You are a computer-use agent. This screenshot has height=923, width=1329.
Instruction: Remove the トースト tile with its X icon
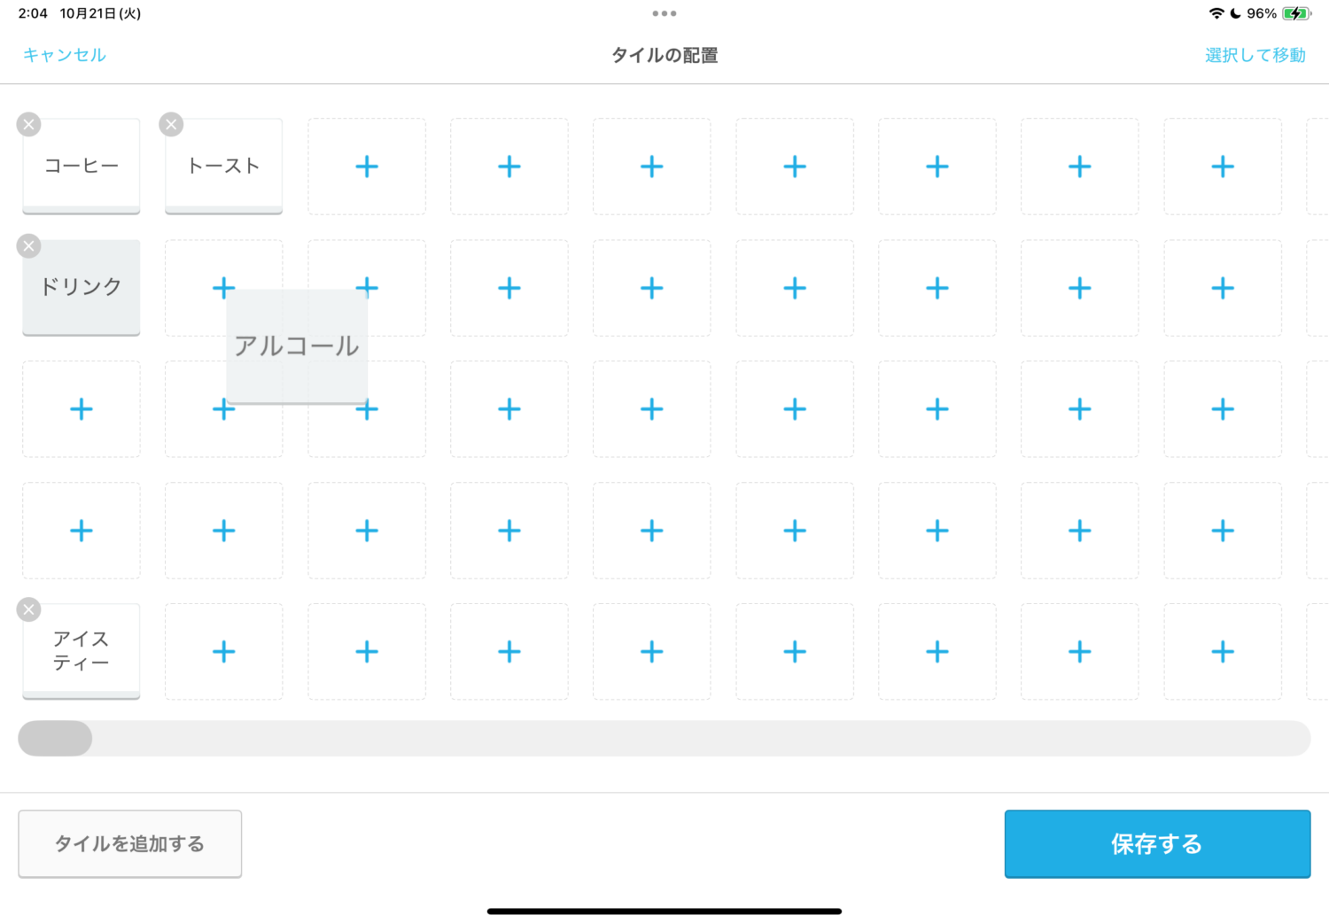(171, 125)
